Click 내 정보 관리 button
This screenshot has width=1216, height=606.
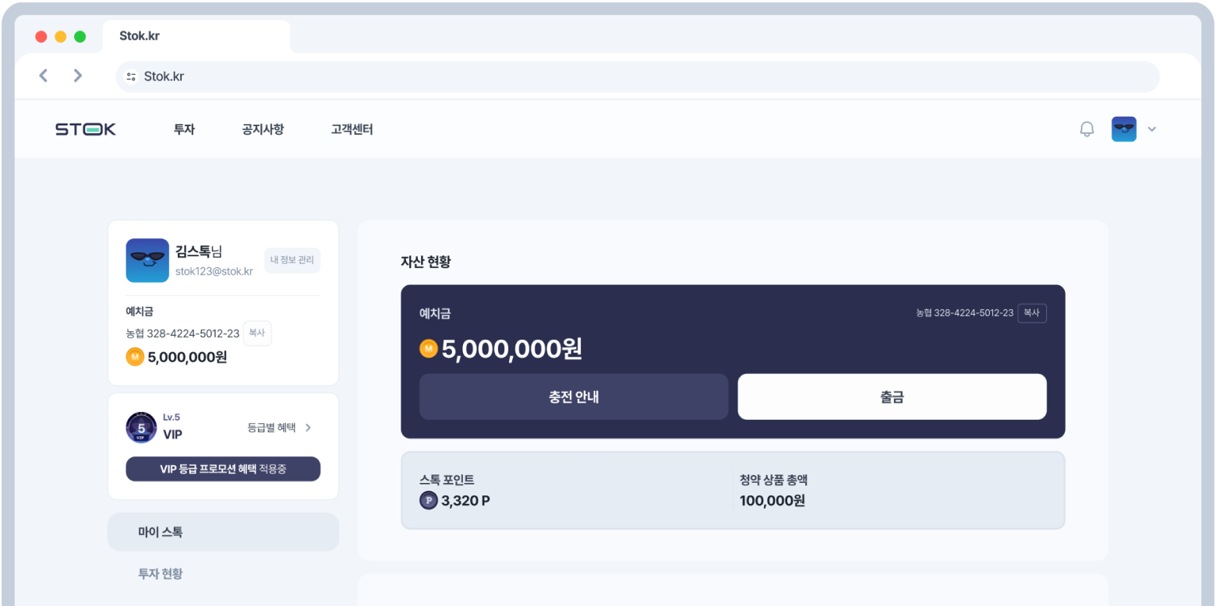click(x=292, y=260)
